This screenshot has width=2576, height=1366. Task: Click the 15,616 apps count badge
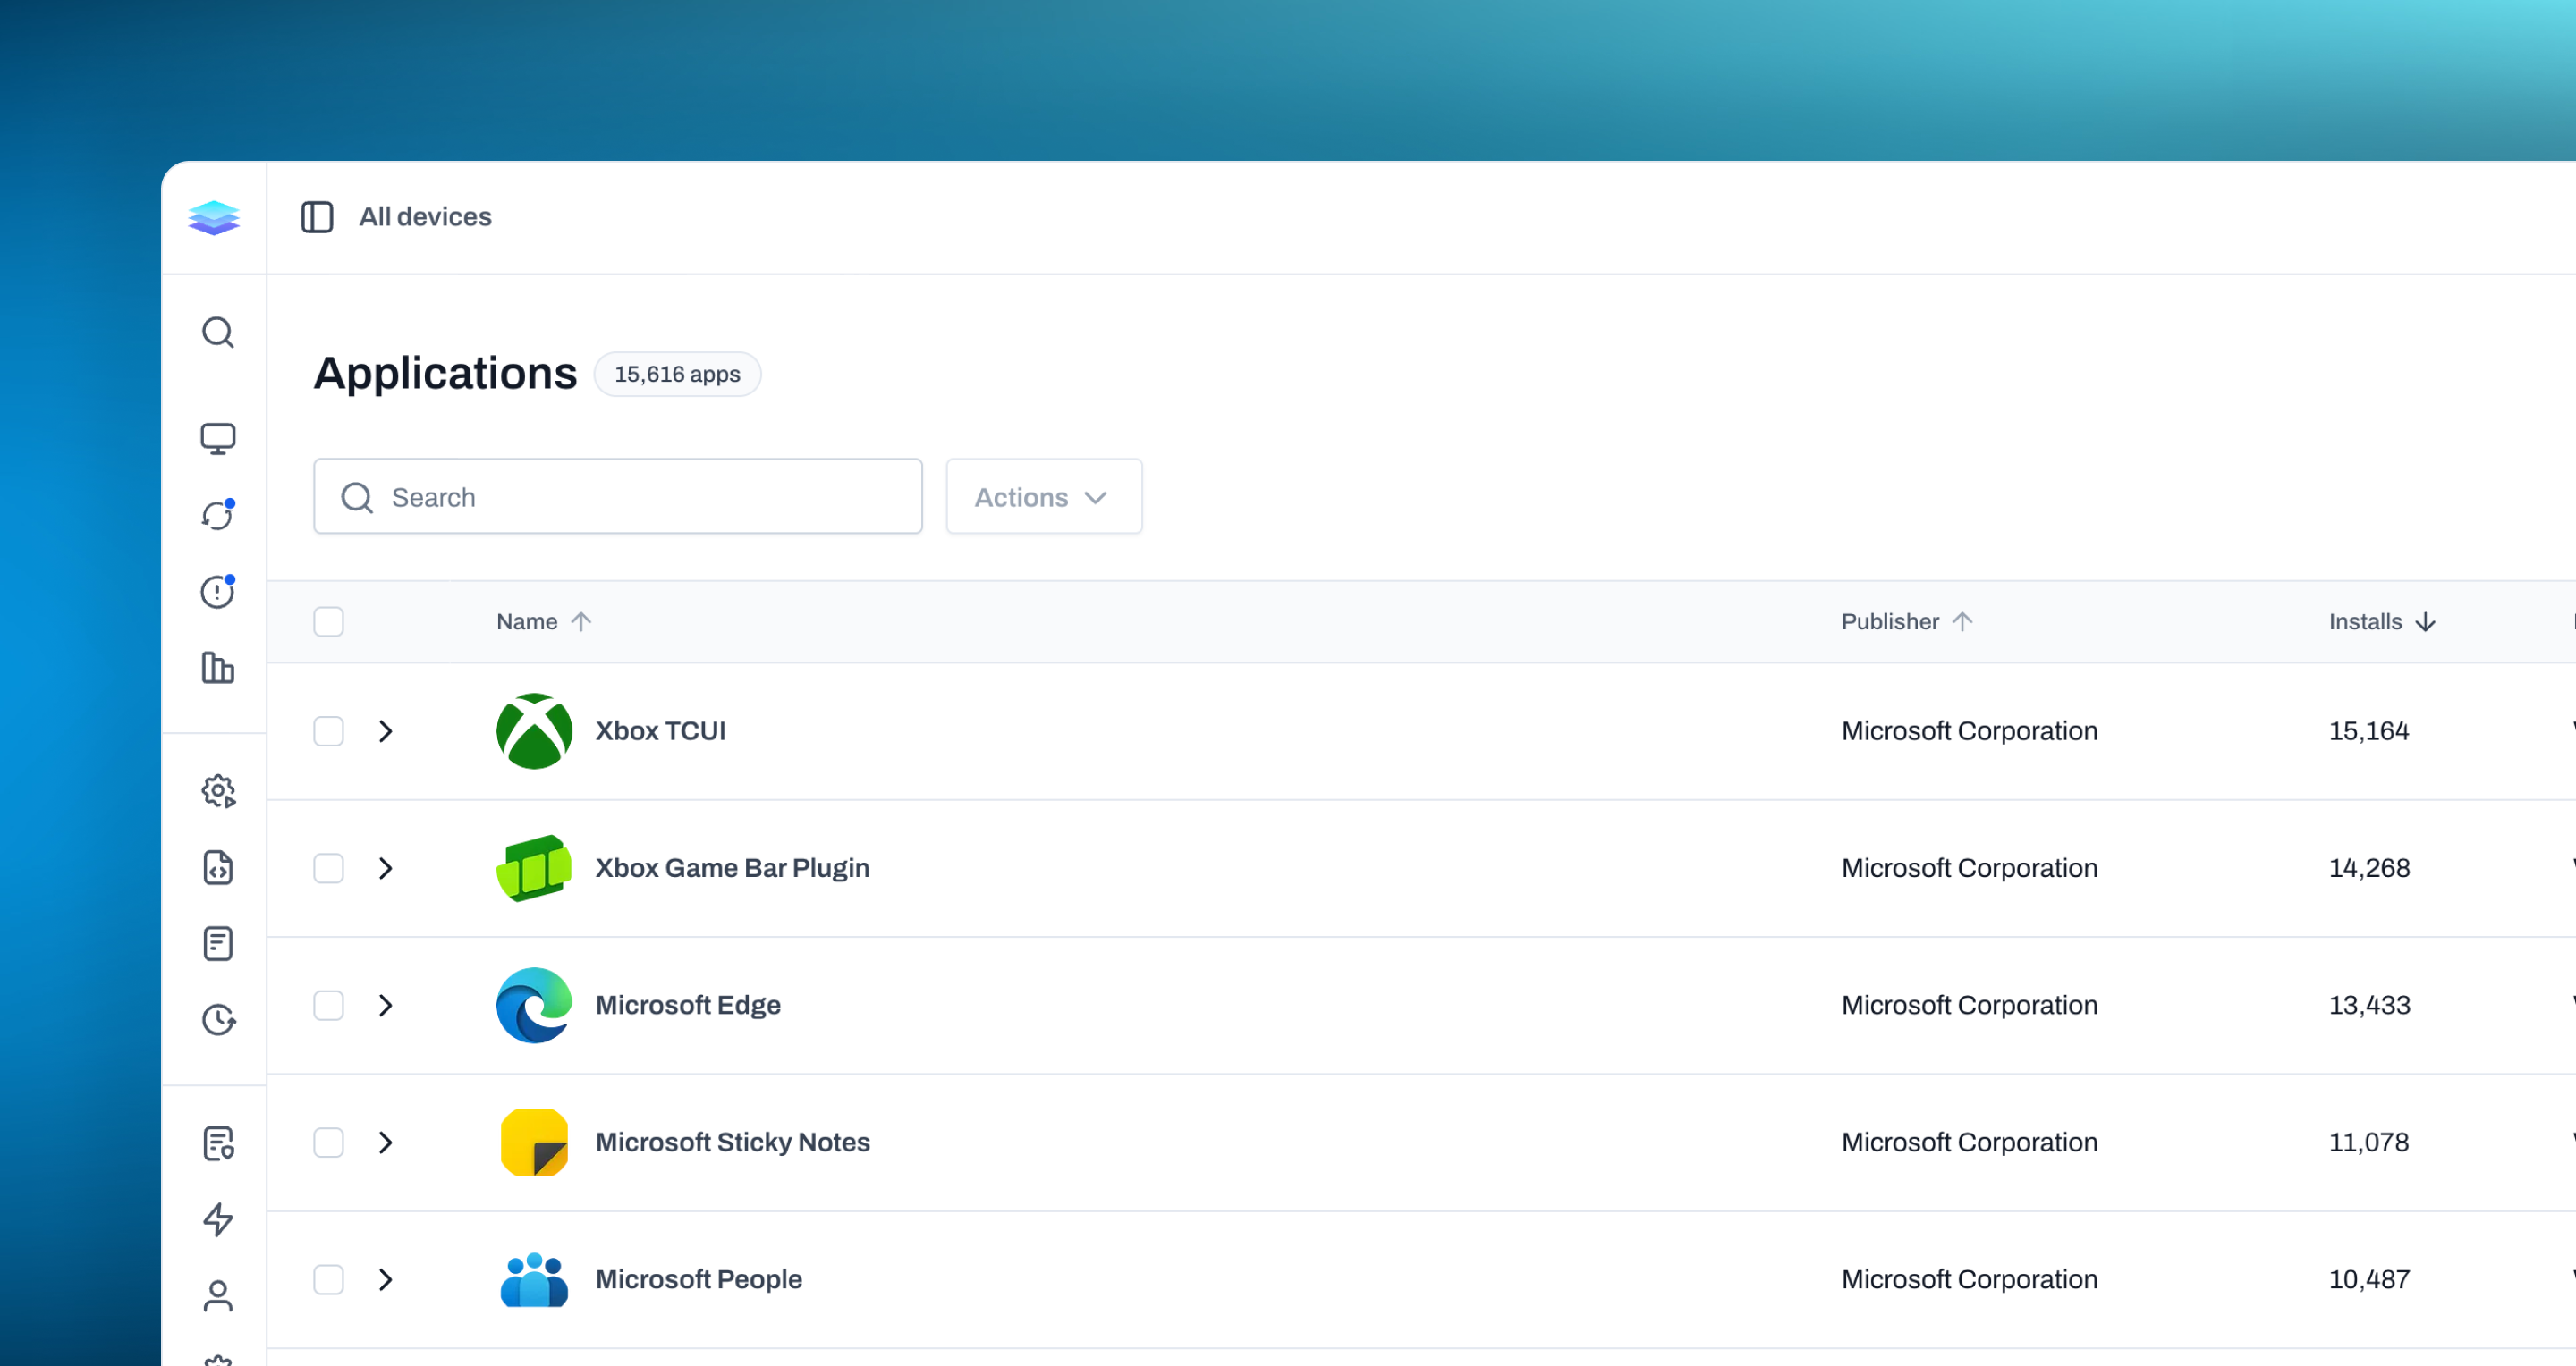[x=677, y=374]
